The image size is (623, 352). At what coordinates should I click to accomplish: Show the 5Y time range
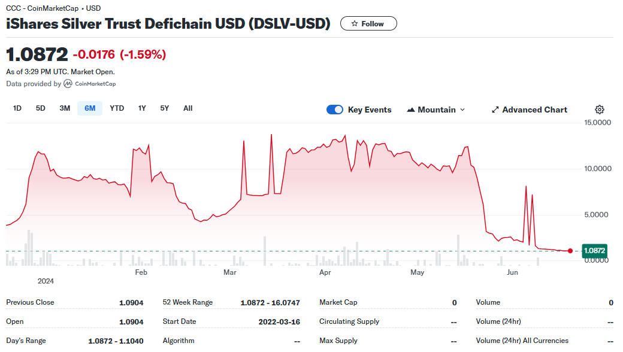pos(164,108)
